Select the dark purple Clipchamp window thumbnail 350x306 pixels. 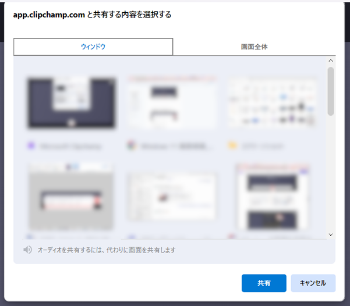71,103
